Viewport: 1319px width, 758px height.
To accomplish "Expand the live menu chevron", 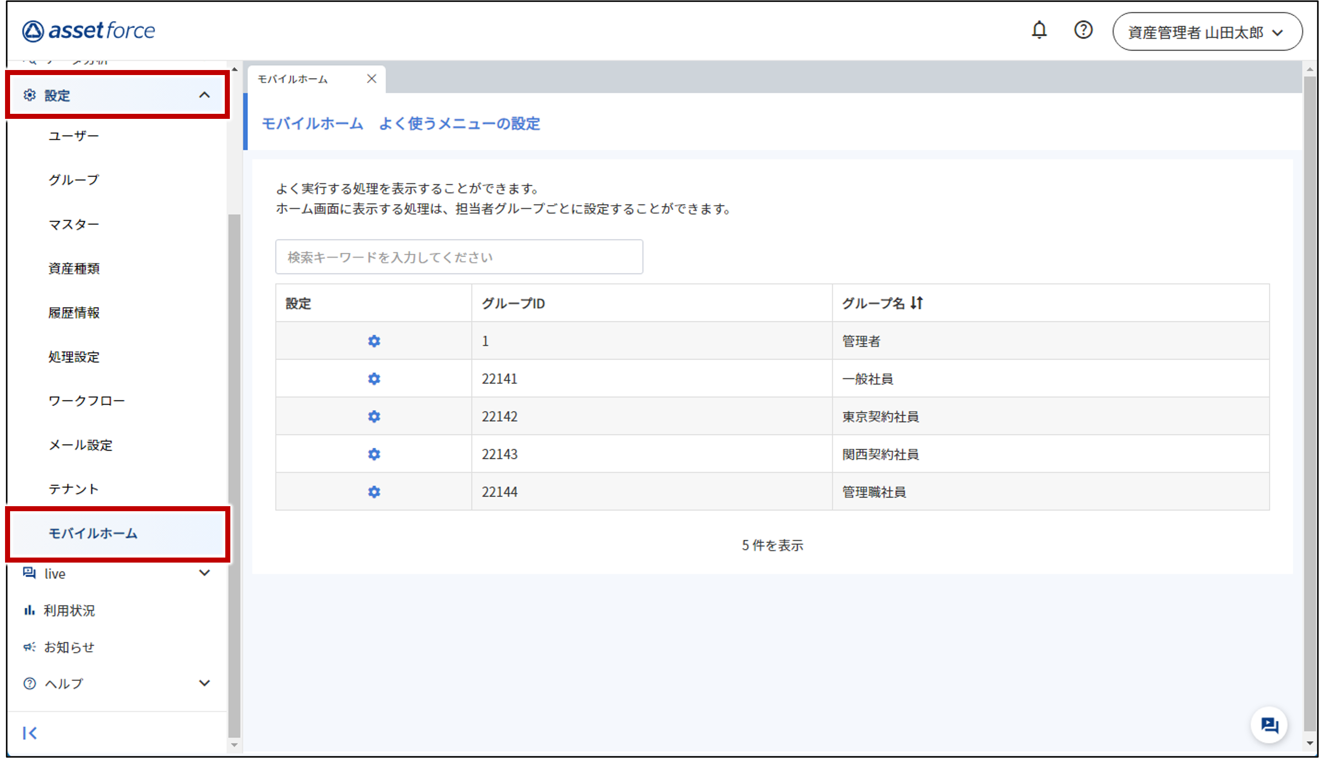I will 205,573.
